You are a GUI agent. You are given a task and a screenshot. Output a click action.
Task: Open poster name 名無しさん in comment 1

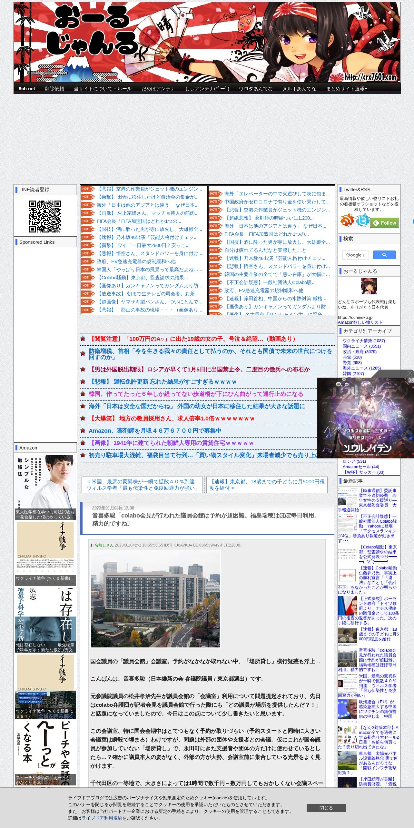104,545
